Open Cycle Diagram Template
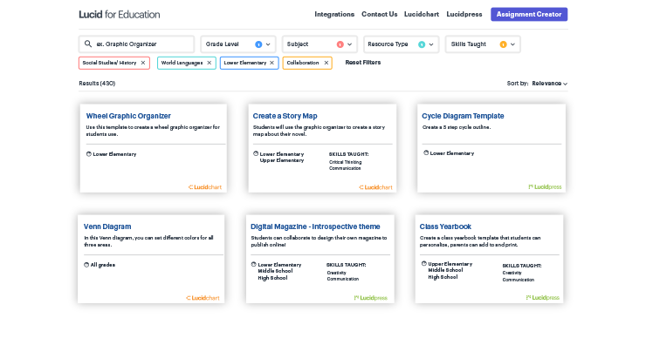 (x=463, y=116)
